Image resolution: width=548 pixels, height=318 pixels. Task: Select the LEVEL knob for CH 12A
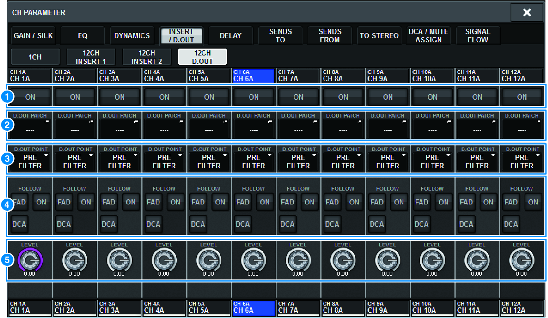[522, 260]
